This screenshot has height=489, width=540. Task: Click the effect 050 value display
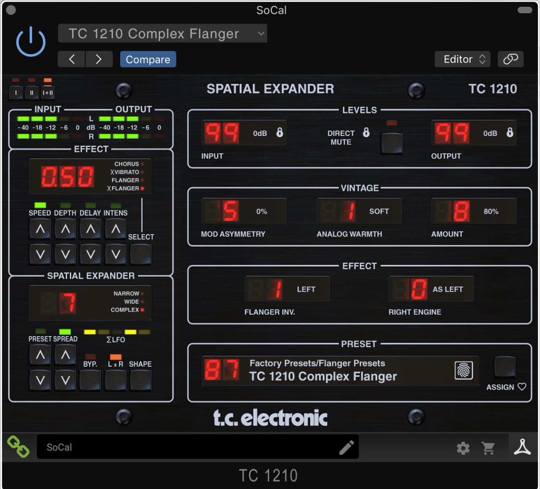click(x=68, y=177)
